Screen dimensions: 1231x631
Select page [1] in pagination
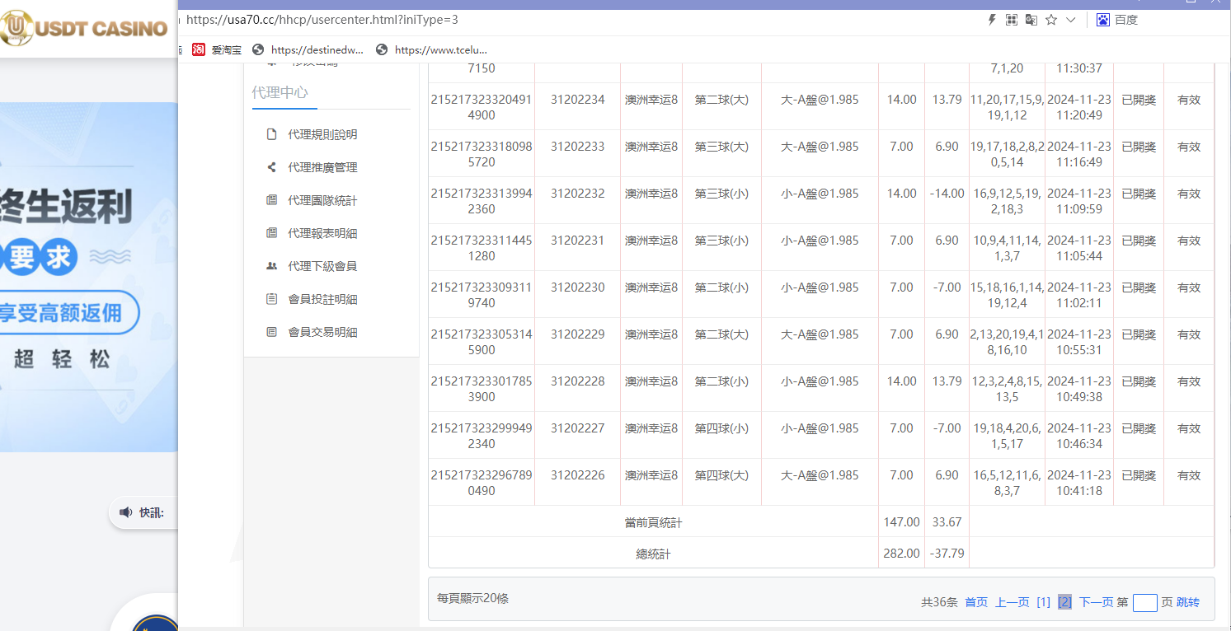point(1043,602)
